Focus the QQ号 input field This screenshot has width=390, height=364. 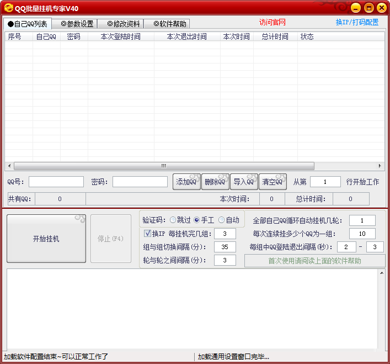(x=56, y=182)
